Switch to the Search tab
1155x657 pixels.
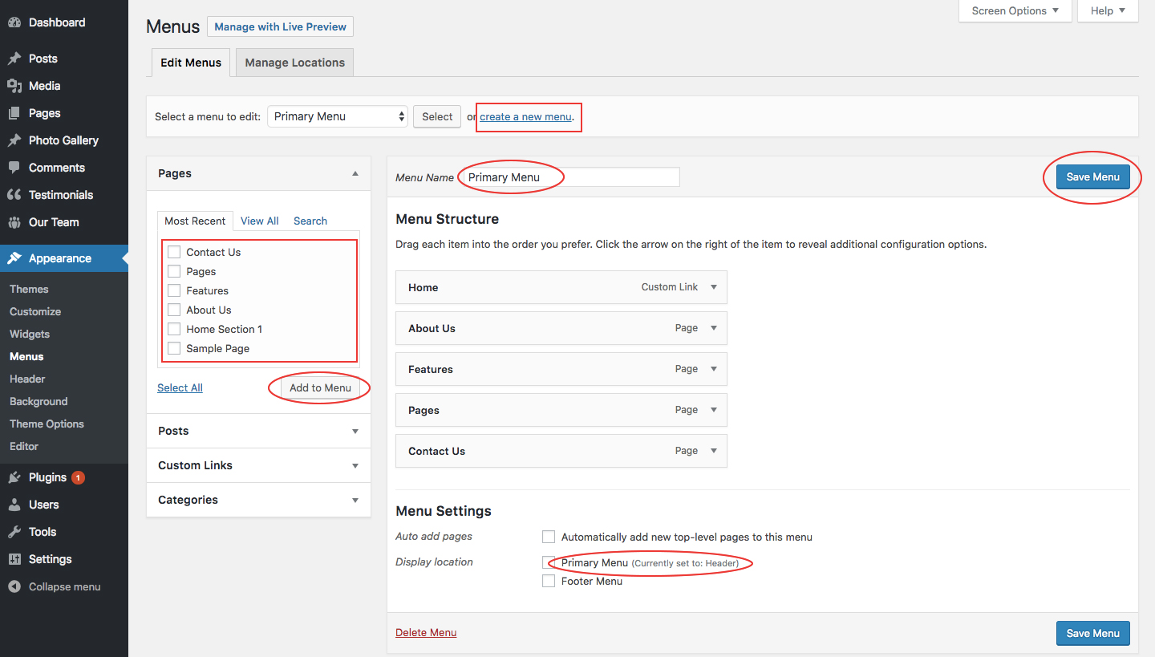coord(310,221)
